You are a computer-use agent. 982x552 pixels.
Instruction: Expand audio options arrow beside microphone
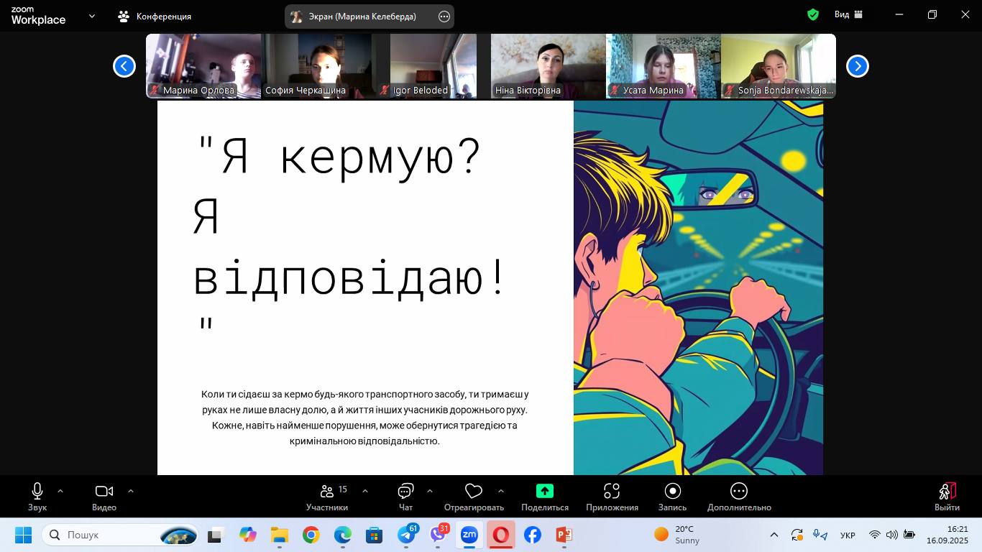click(x=60, y=491)
